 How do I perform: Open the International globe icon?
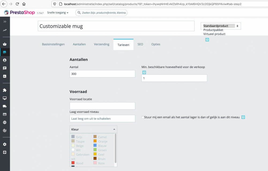click(5, 122)
